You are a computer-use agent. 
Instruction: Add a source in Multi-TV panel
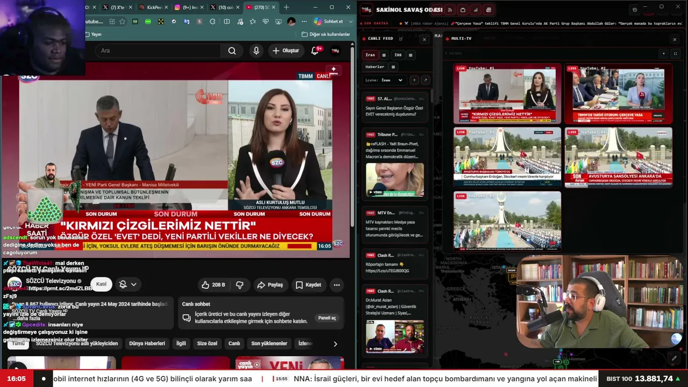(664, 53)
